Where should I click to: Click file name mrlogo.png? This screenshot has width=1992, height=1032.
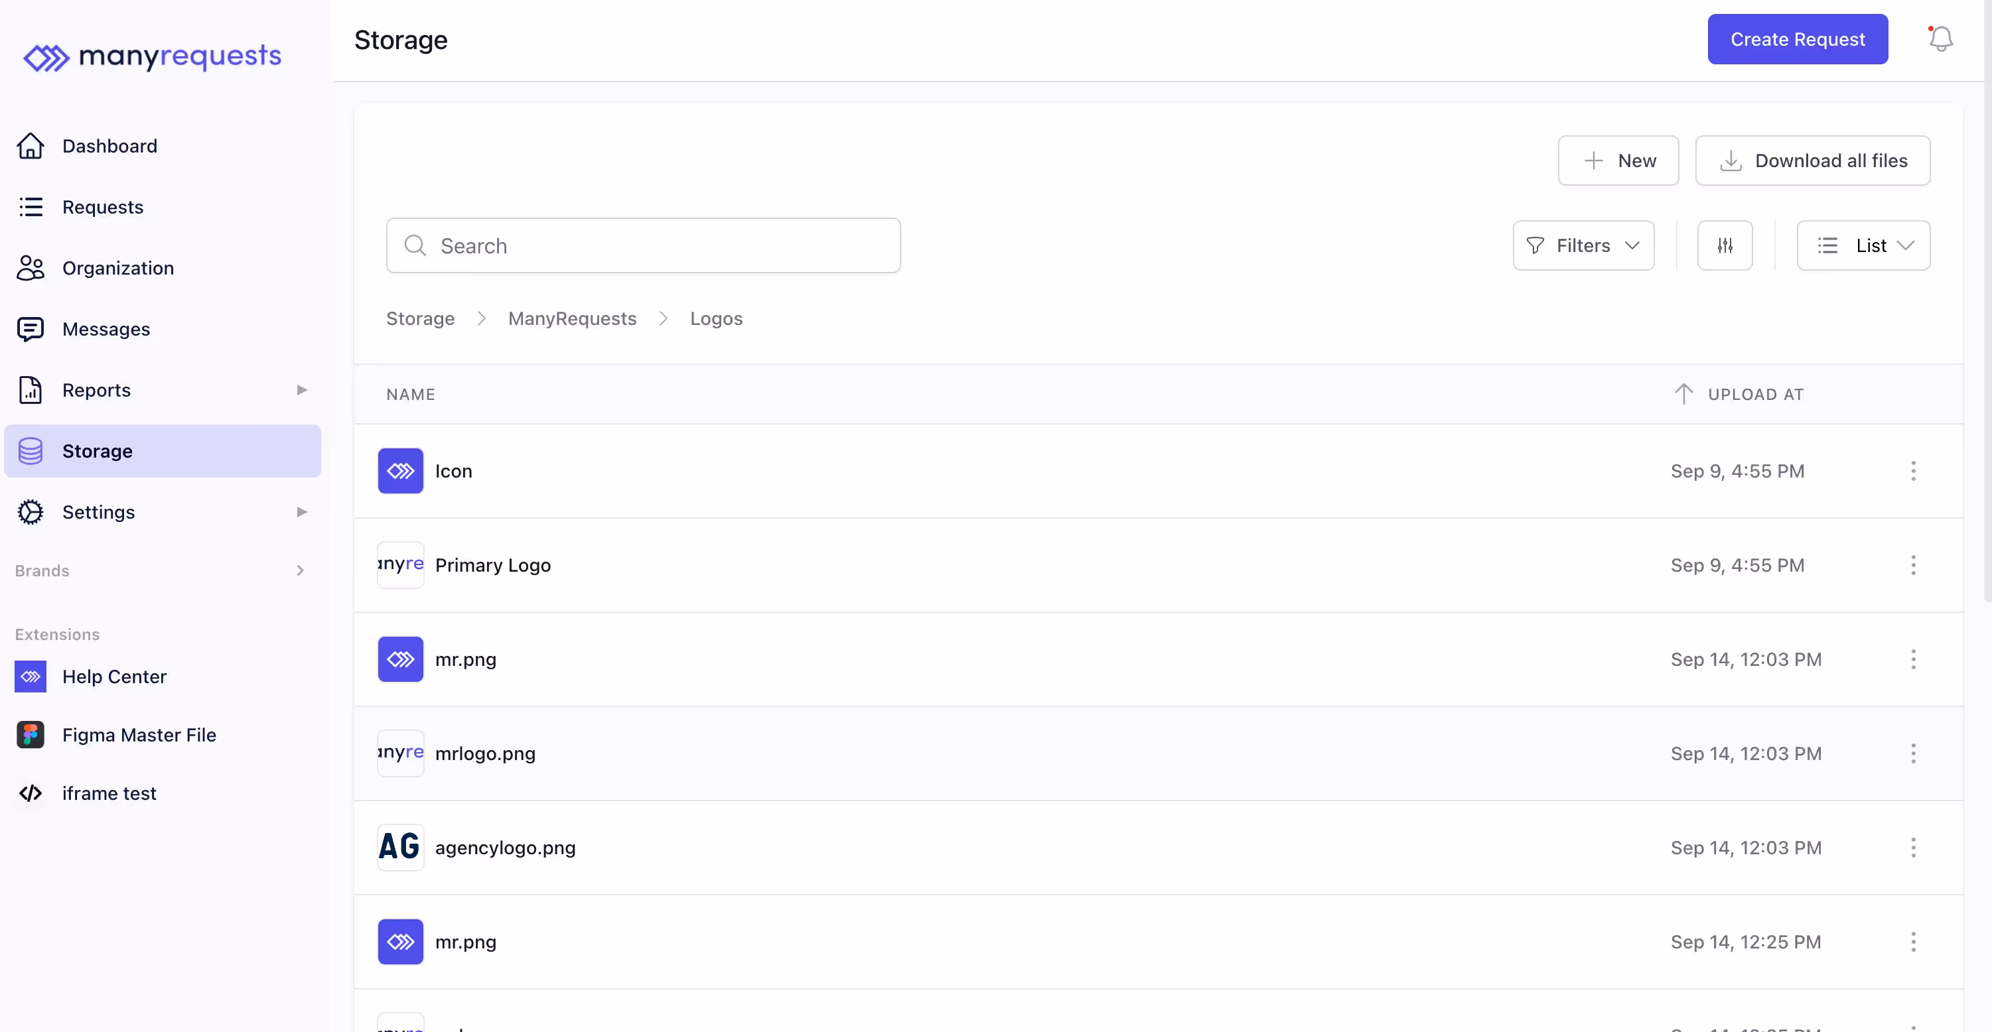coord(485,753)
